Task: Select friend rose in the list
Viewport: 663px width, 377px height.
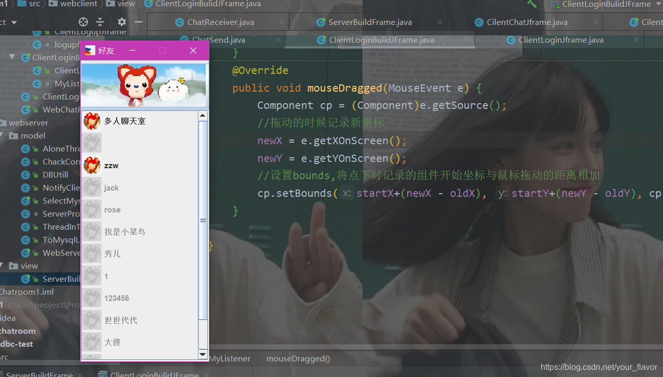Action: coord(140,210)
